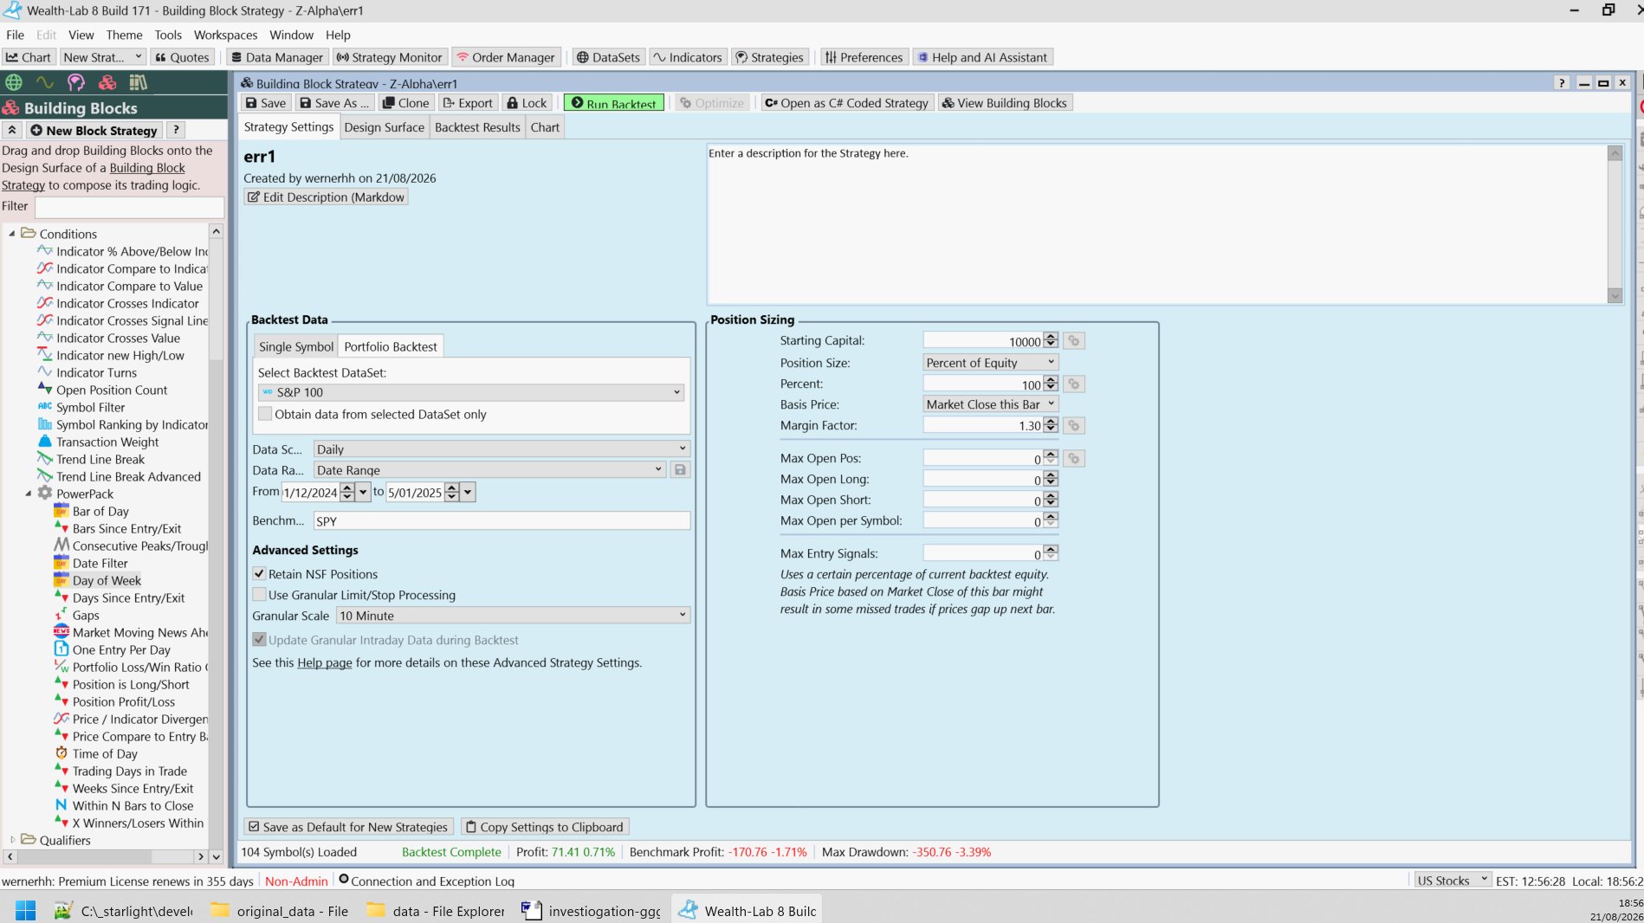This screenshot has width=1644, height=923.
Task: Open the Tools menu
Action: (x=168, y=35)
